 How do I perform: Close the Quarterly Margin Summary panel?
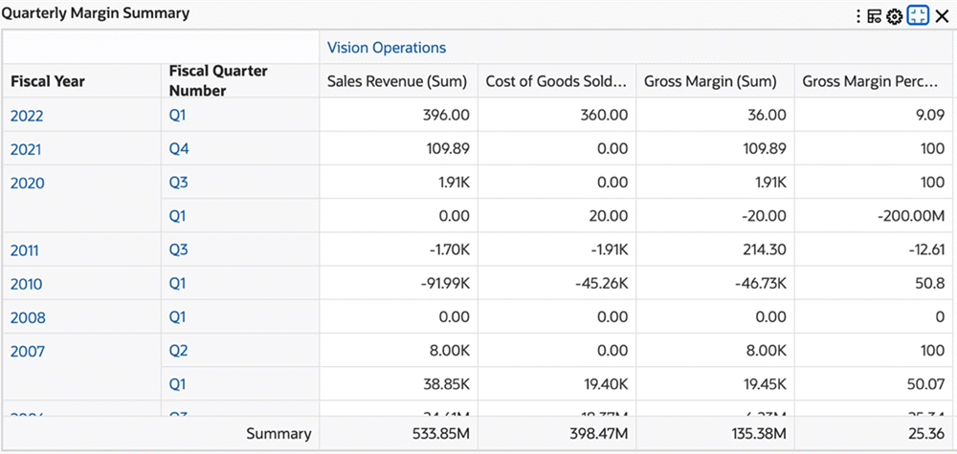[942, 15]
